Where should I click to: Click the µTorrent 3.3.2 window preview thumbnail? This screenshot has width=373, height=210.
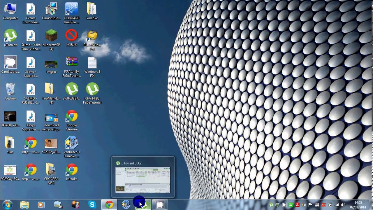143,180
